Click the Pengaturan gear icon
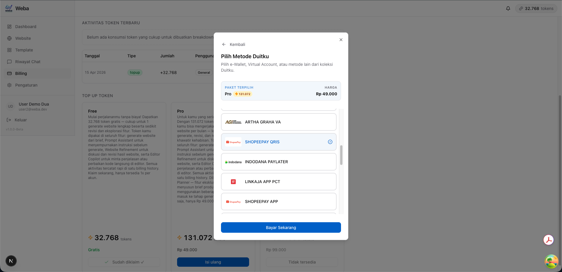Viewport: 562px width, 272px height. pyautogui.click(x=9, y=85)
